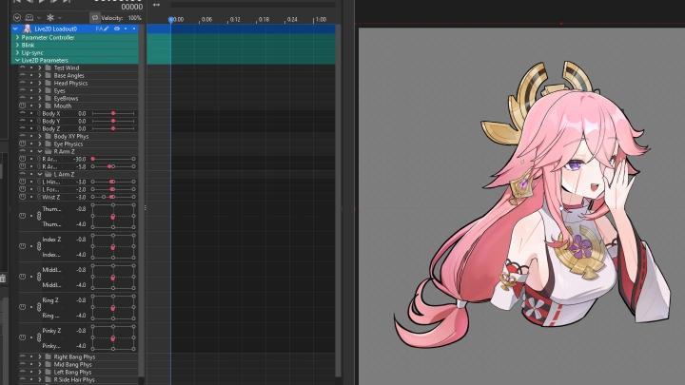The height and width of the screenshot is (385, 685).
Task: Toggle the face icon on Thumb parameter row
Action: pos(22,216)
